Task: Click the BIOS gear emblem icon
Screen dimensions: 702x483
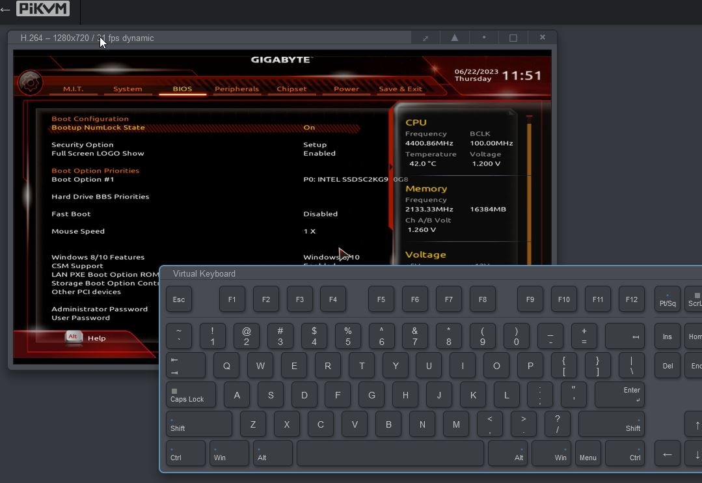Action: tap(31, 83)
